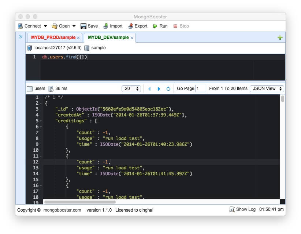Click From 1 To 20 Items text

tap(228, 89)
